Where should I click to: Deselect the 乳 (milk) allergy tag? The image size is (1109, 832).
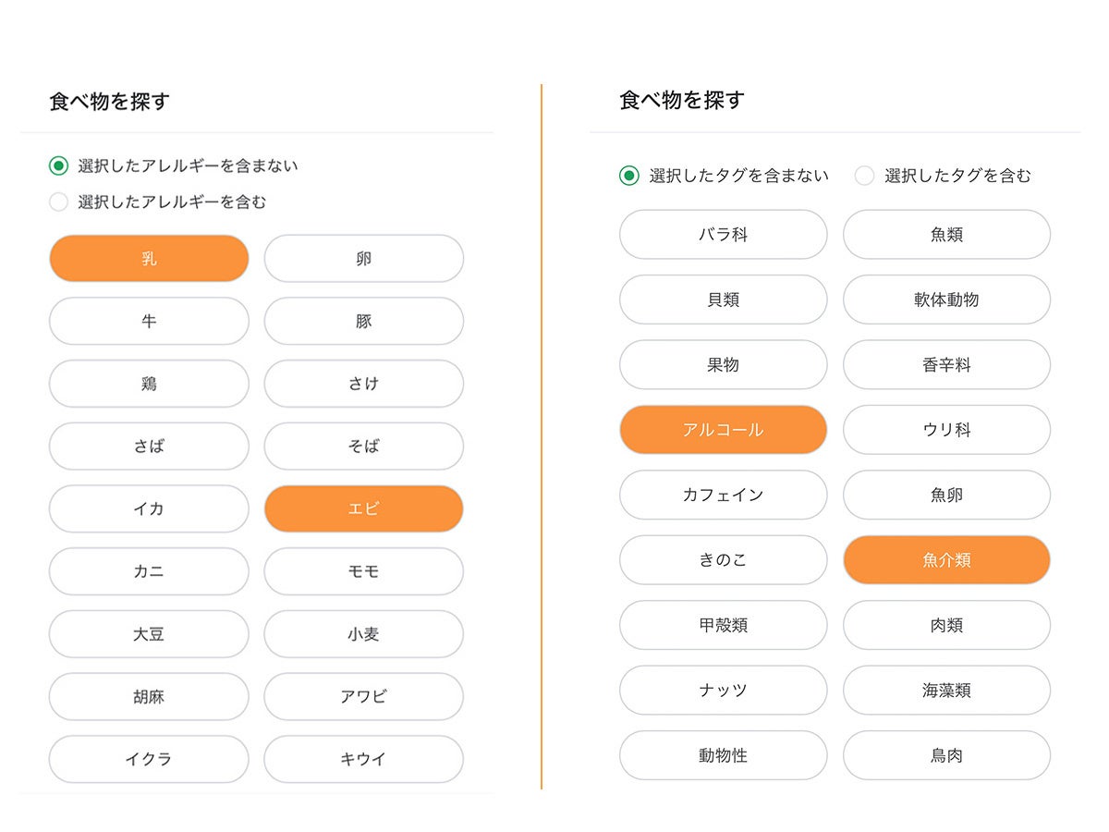148,258
